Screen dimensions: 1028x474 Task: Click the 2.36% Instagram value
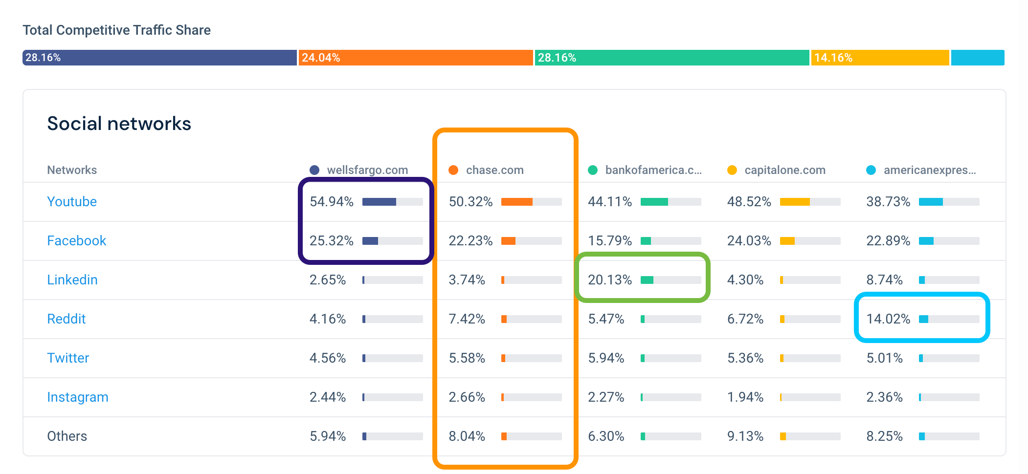(884, 397)
